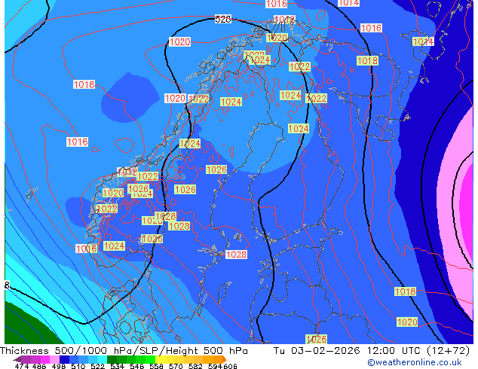
Task: Click the 'Tu 03-02-2026 12:00 UTC (12+72)' timestamp
Action: tap(372, 351)
